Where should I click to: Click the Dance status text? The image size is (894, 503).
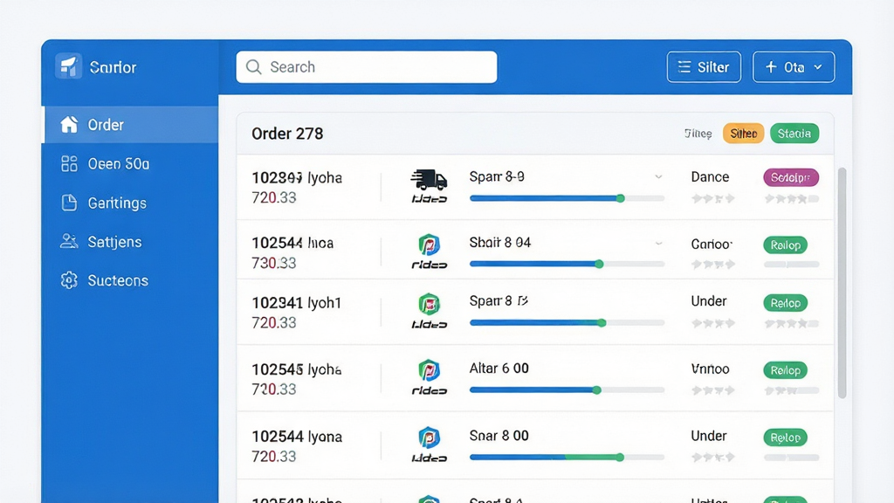pyautogui.click(x=710, y=176)
